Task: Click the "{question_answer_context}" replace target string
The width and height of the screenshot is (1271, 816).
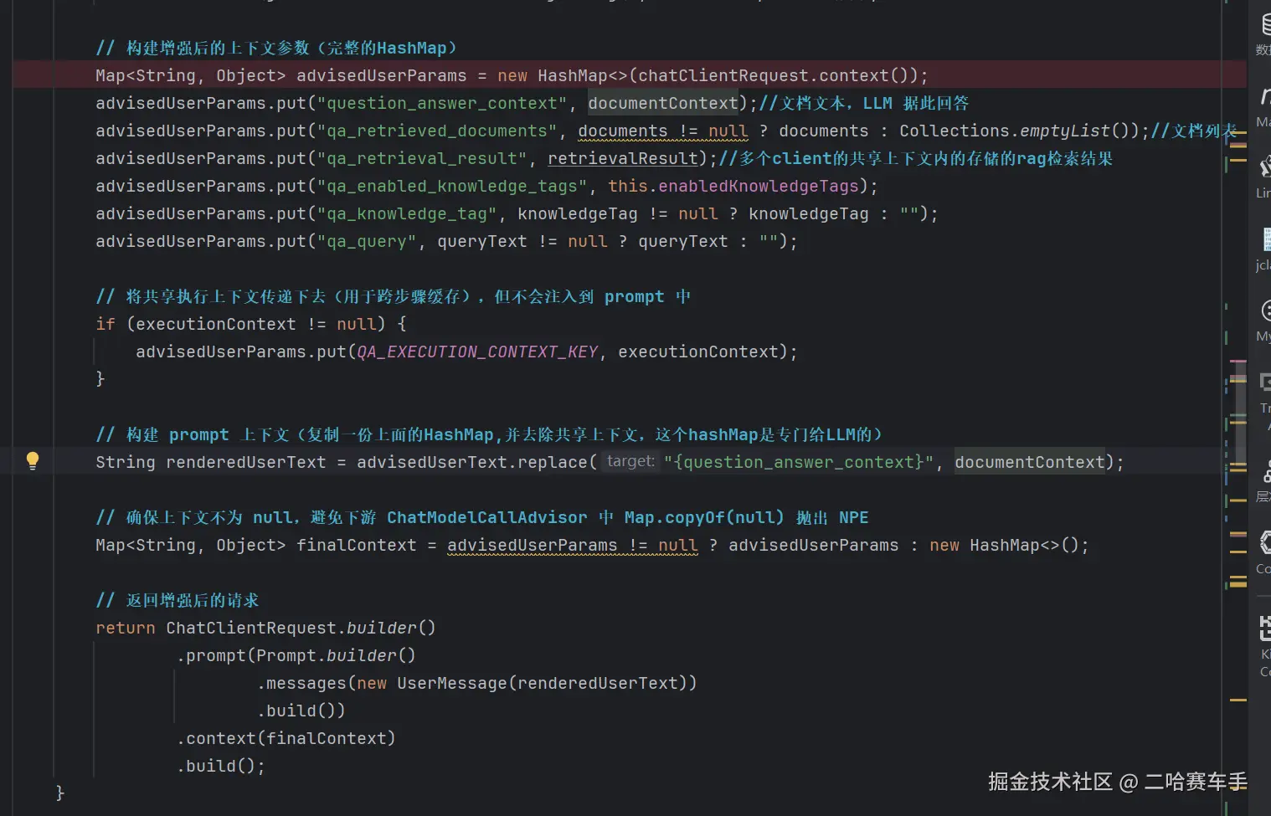Action: point(798,462)
